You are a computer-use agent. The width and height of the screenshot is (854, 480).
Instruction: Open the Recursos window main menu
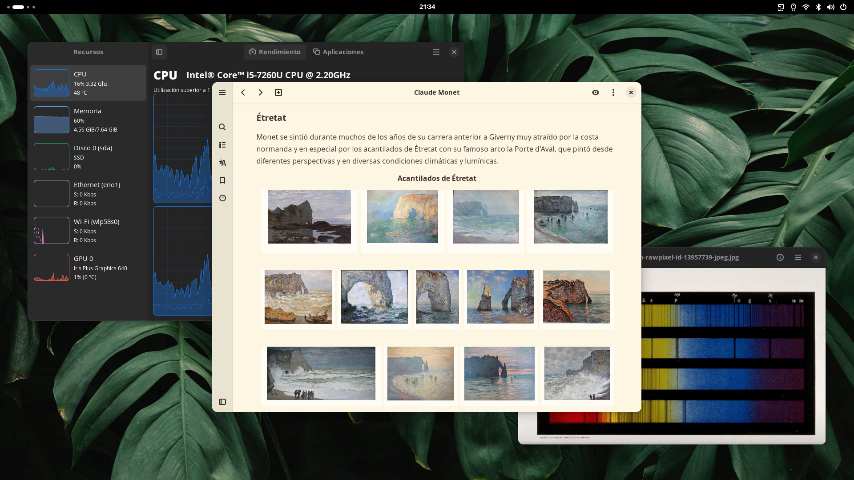pos(436,52)
